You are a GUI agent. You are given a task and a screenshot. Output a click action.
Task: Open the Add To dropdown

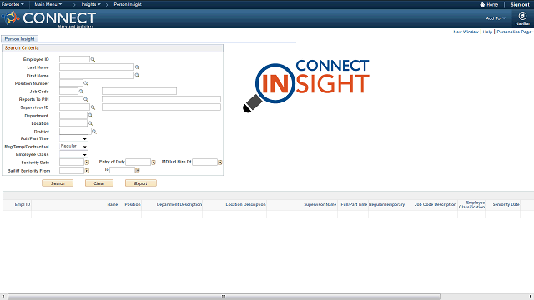[496, 18]
